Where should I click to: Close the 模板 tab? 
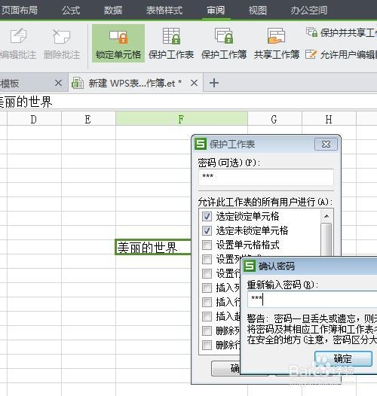tap(59, 83)
